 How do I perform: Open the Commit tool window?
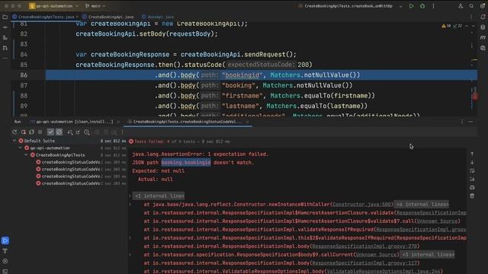[5, 27]
